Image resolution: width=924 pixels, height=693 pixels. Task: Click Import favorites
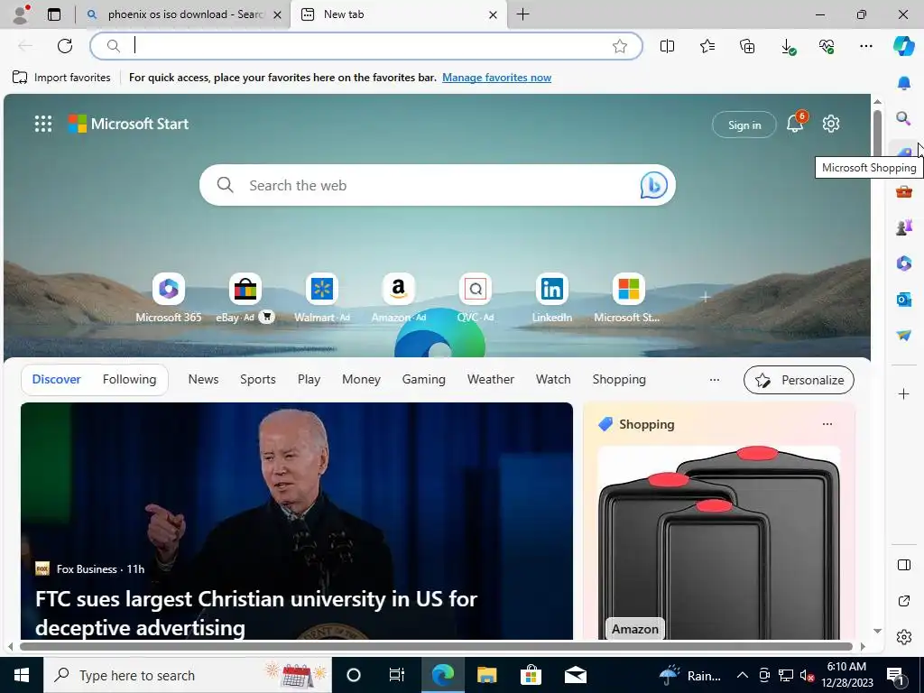(62, 78)
